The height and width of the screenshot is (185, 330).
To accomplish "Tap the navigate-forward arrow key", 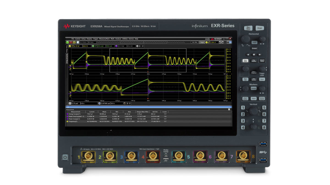I will 260,54.
